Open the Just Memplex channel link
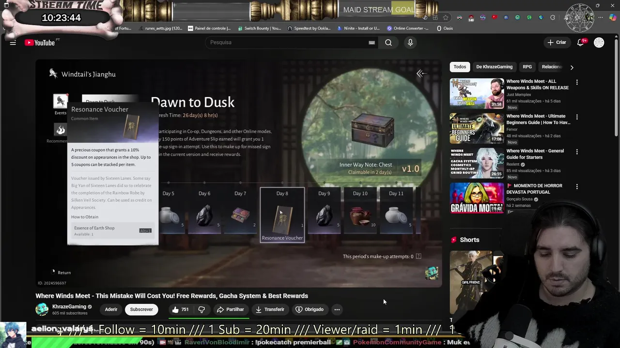Image resolution: width=620 pixels, height=348 pixels. (520, 95)
